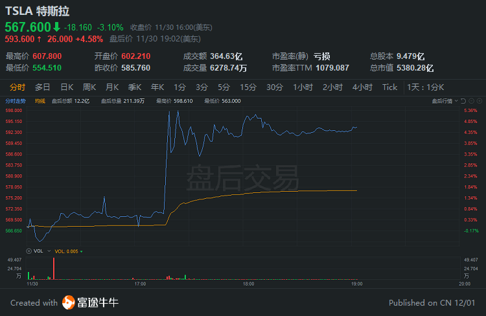Click the Futu Niuniu logo icon
Image resolution: width=486 pixels, height=316 pixels.
68,302
